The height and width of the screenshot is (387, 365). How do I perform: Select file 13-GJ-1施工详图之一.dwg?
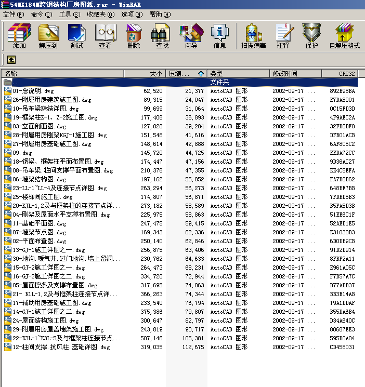[x=49, y=250]
